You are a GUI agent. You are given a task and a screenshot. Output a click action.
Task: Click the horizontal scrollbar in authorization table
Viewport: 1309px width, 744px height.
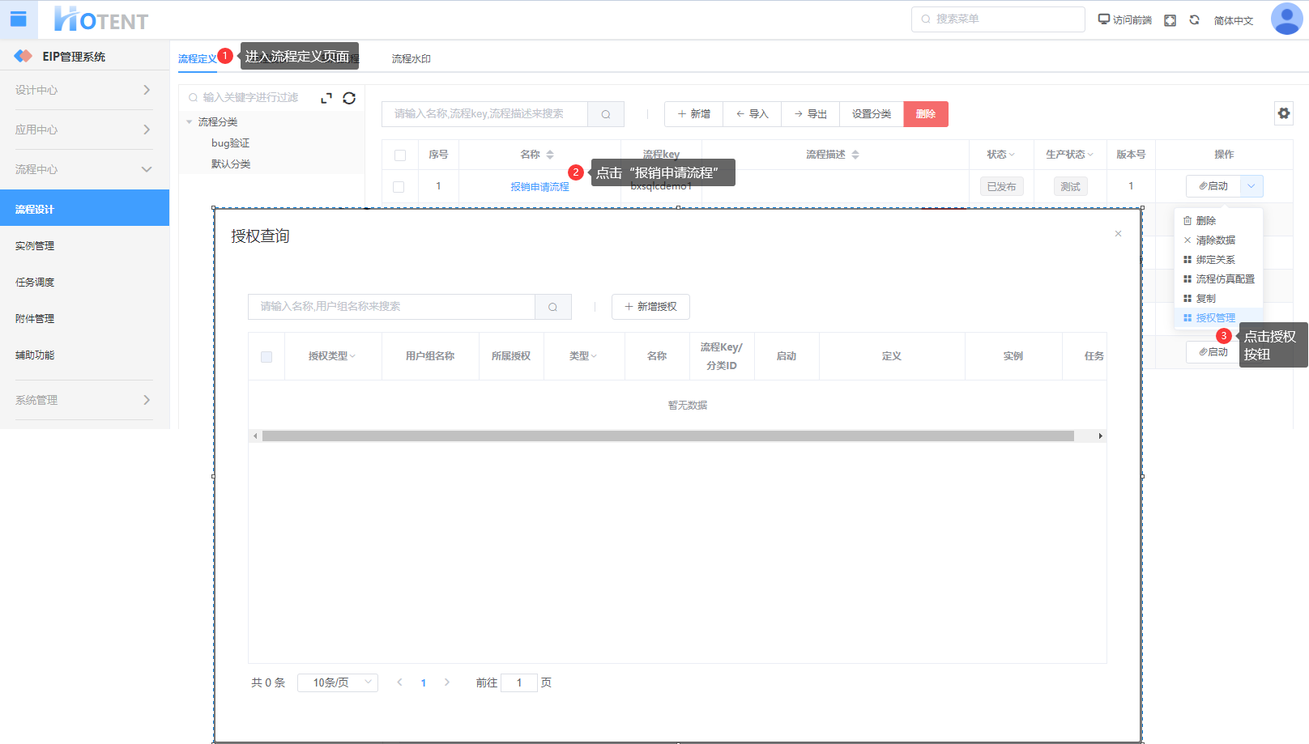(667, 436)
